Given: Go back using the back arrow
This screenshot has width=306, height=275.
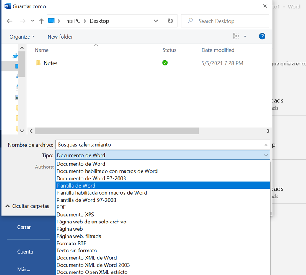Looking at the screenshot, I should point(10,21).
